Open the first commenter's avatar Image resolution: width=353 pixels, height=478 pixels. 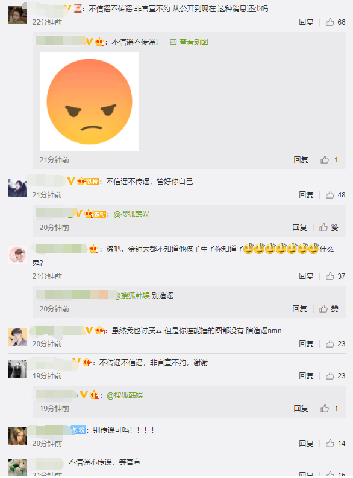17,15
